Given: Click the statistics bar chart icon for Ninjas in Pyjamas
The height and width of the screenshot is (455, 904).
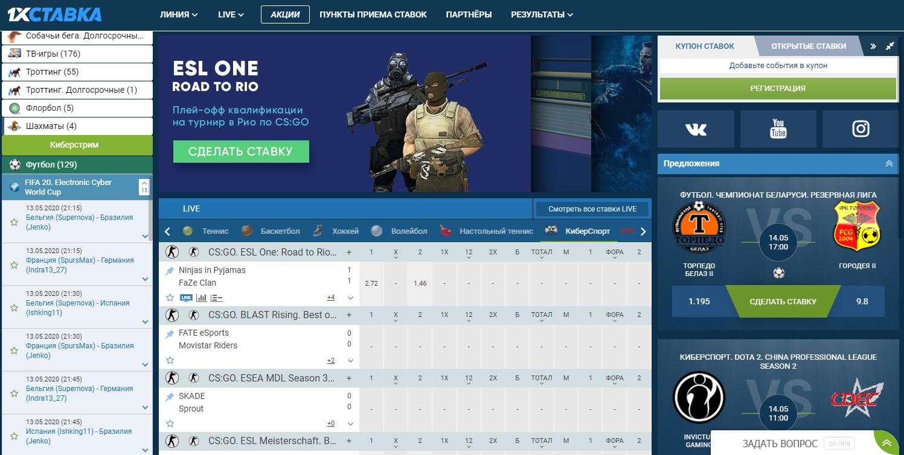Looking at the screenshot, I should (x=202, y=298).
